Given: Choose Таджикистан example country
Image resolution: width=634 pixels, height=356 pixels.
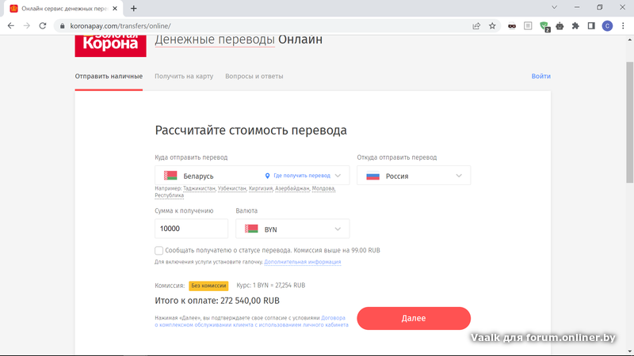Looking at the screenshot, I should (x=199, y=188).
